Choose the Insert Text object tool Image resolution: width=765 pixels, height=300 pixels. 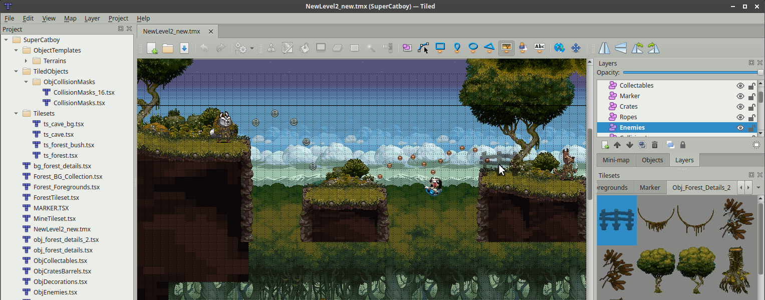pyautogui.click(x=540, y=48)
